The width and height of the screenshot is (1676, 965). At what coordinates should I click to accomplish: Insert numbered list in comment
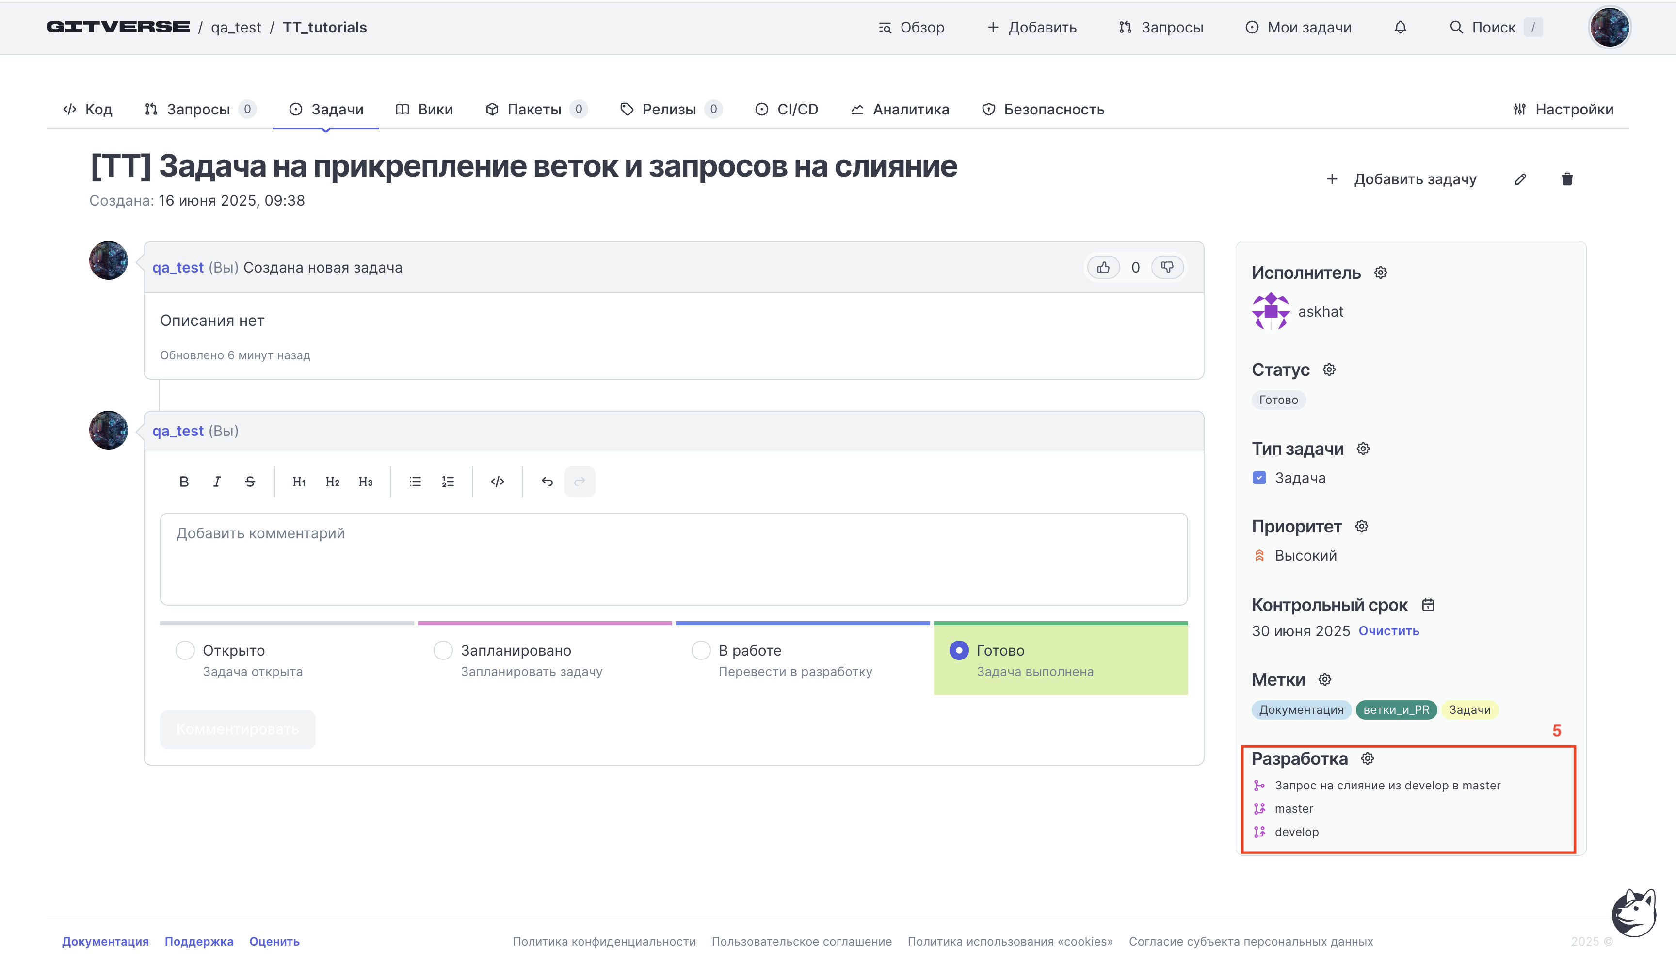click(448, 482)
